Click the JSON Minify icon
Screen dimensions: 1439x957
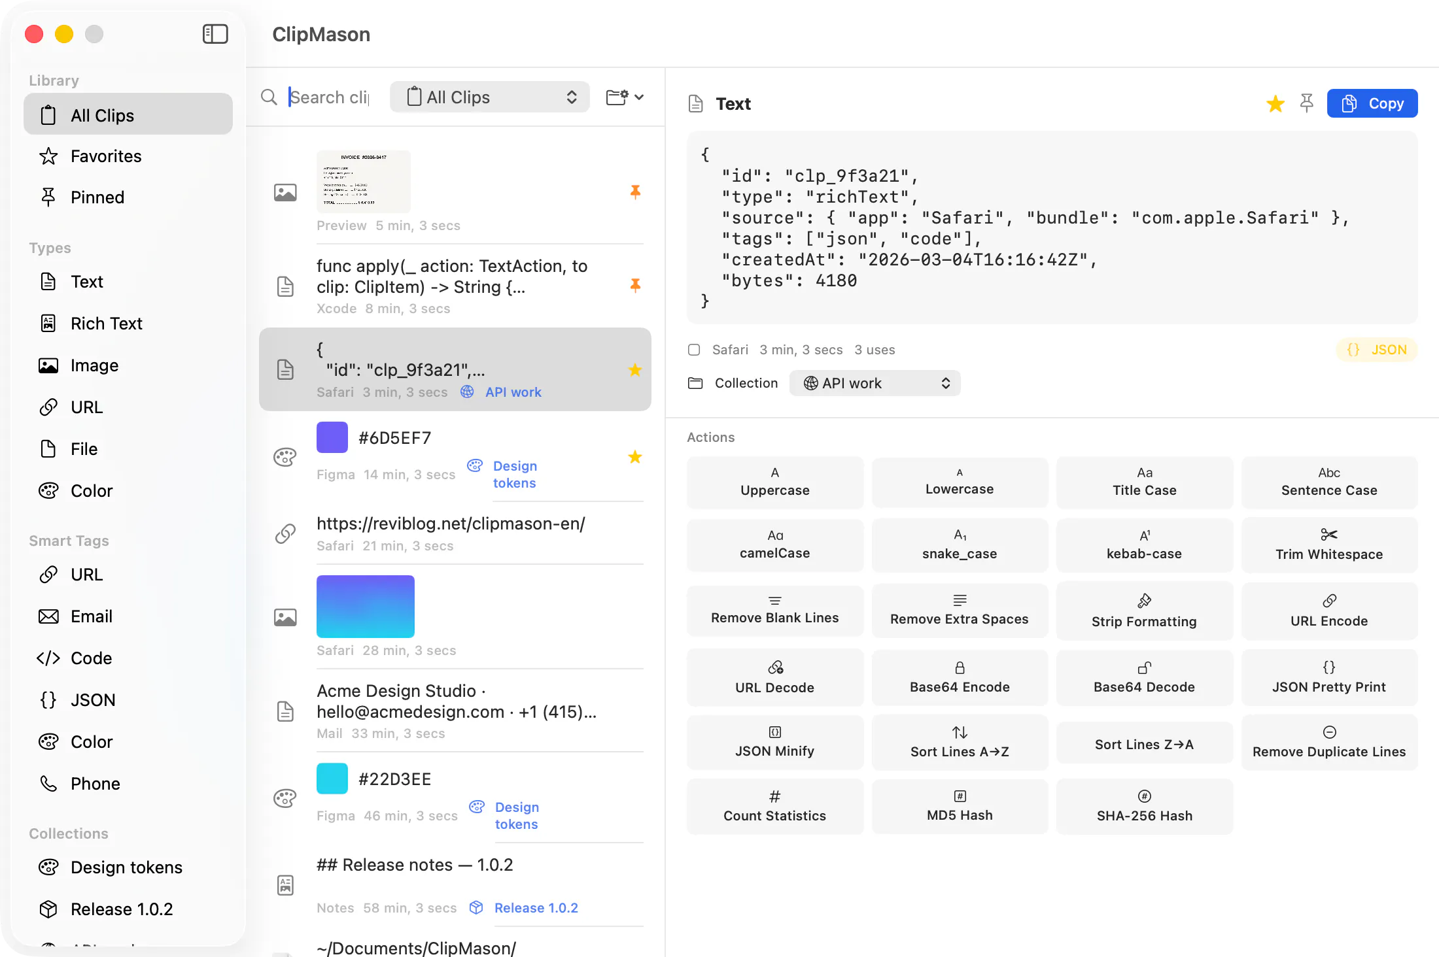click(775, 732)
